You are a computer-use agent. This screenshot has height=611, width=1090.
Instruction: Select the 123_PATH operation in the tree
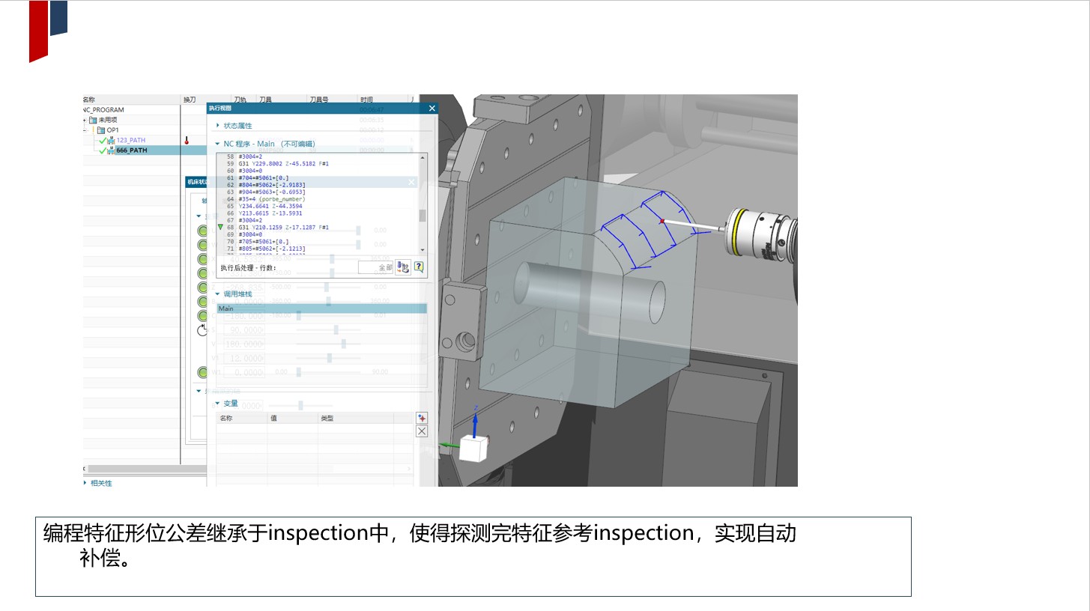coord(131,140)
